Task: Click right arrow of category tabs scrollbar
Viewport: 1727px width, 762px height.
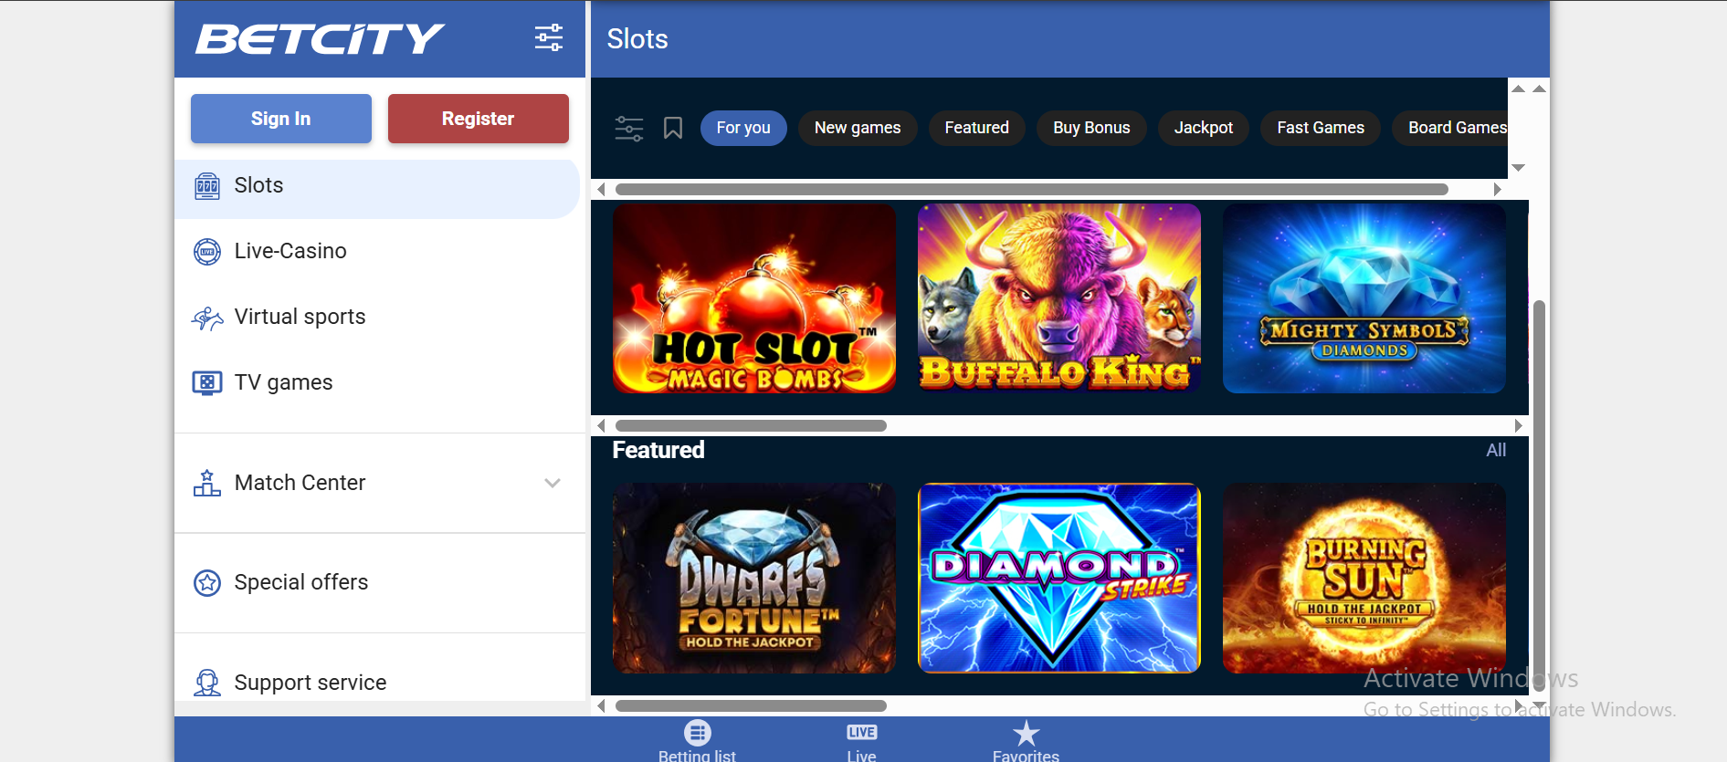Action: pyautogui.click(x=1498, y=189)
